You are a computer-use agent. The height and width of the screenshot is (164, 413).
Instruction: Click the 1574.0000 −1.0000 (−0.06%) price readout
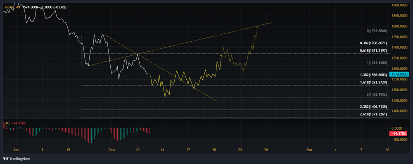click(45, 7)
